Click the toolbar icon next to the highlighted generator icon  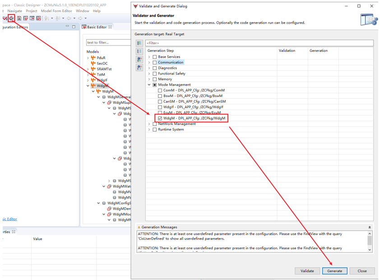[x=19, y=18]
